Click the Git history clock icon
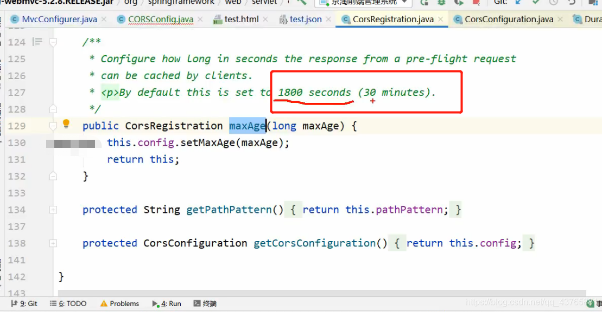This screenshot has width=602, height=312. point(553,2)
